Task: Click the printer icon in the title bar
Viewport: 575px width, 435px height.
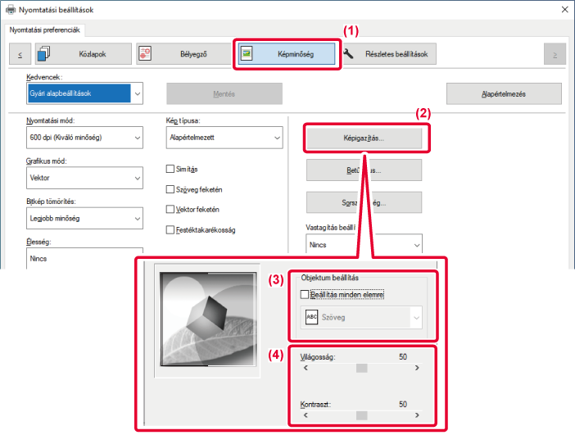Action: tap(9, 10)
